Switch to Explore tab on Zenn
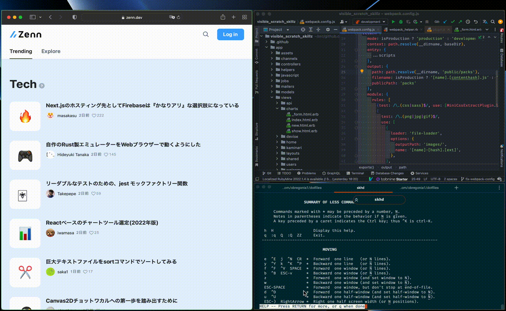This screenshot has height=311, width=506. point(51,51)
